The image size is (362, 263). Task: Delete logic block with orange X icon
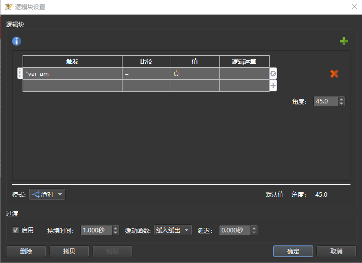[334, 74]
